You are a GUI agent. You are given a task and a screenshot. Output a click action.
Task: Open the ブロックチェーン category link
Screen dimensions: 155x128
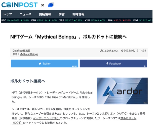(109, 51)
